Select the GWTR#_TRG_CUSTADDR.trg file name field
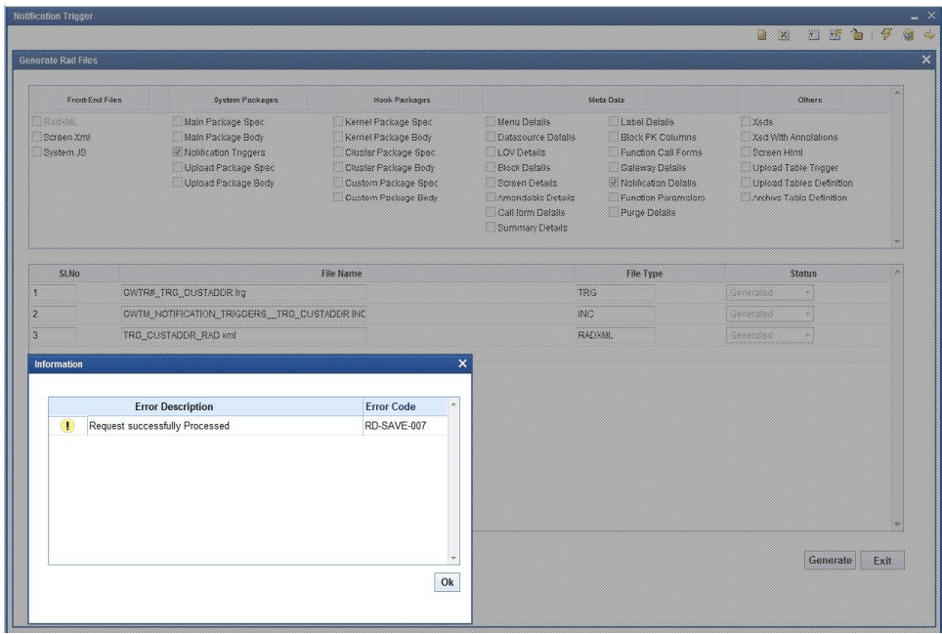The height and width of the screenshot is (634, 942). tap(243, 292)
